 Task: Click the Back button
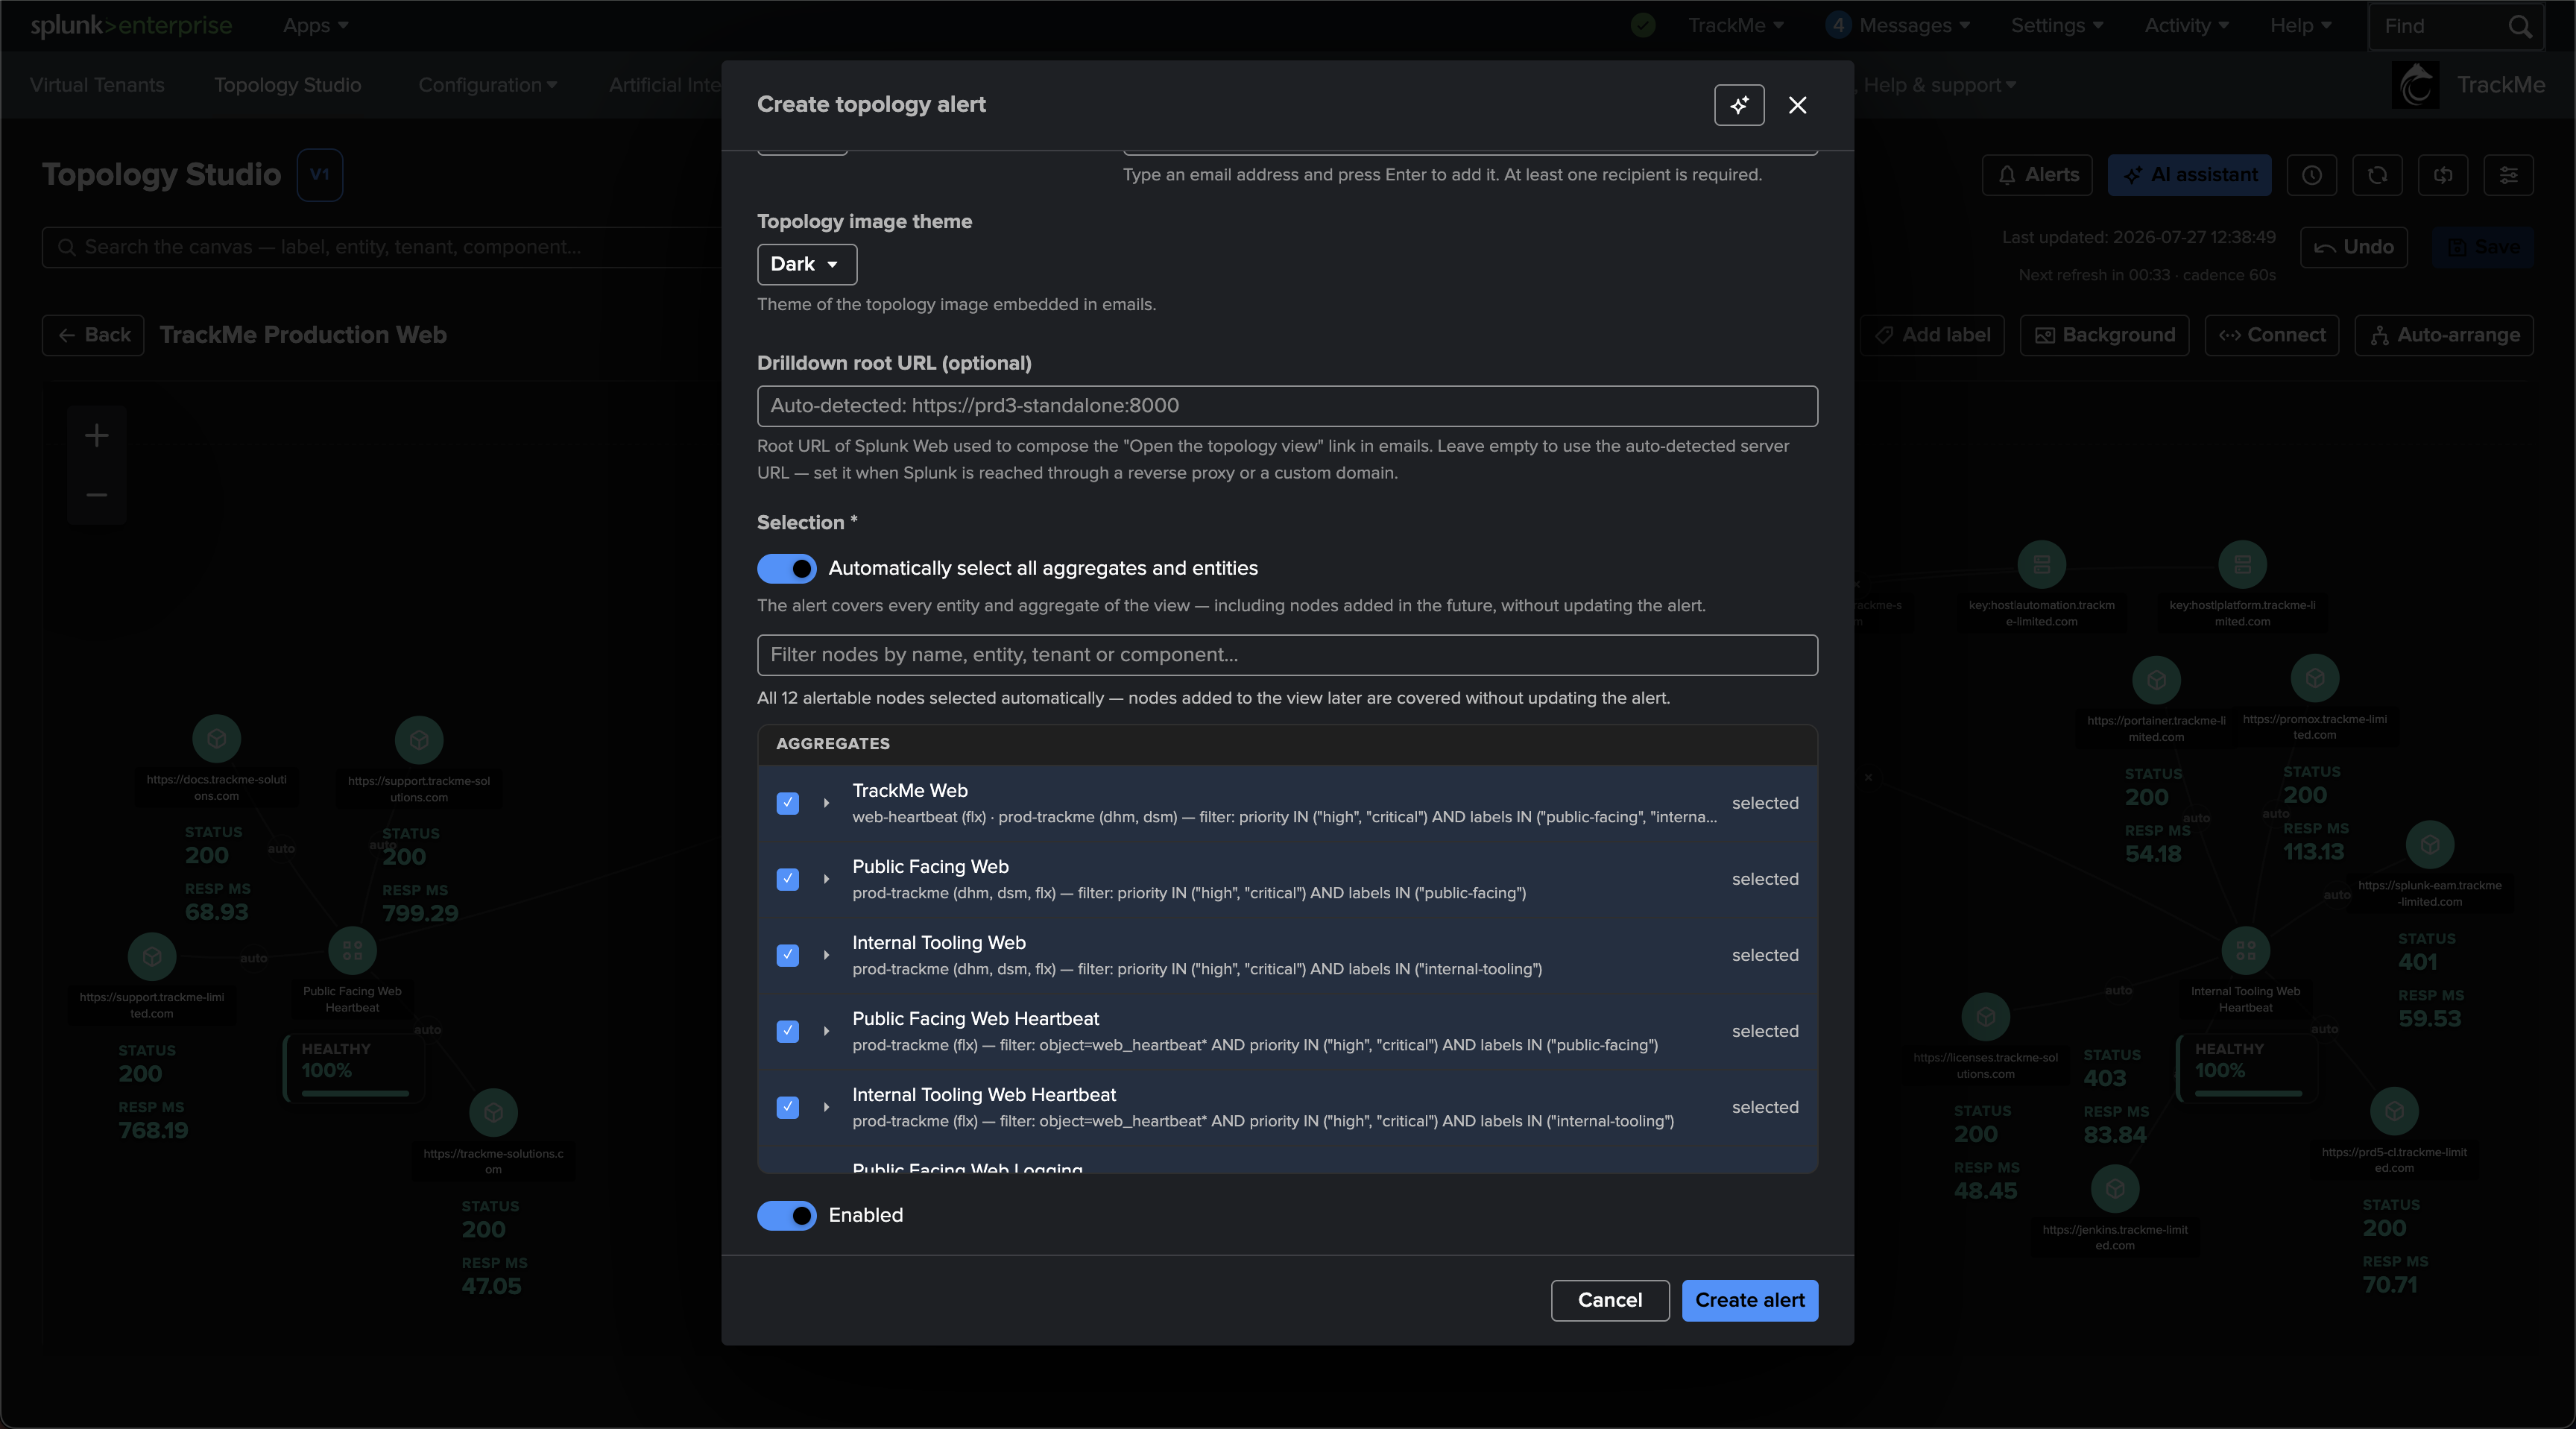tap(93, 335)
